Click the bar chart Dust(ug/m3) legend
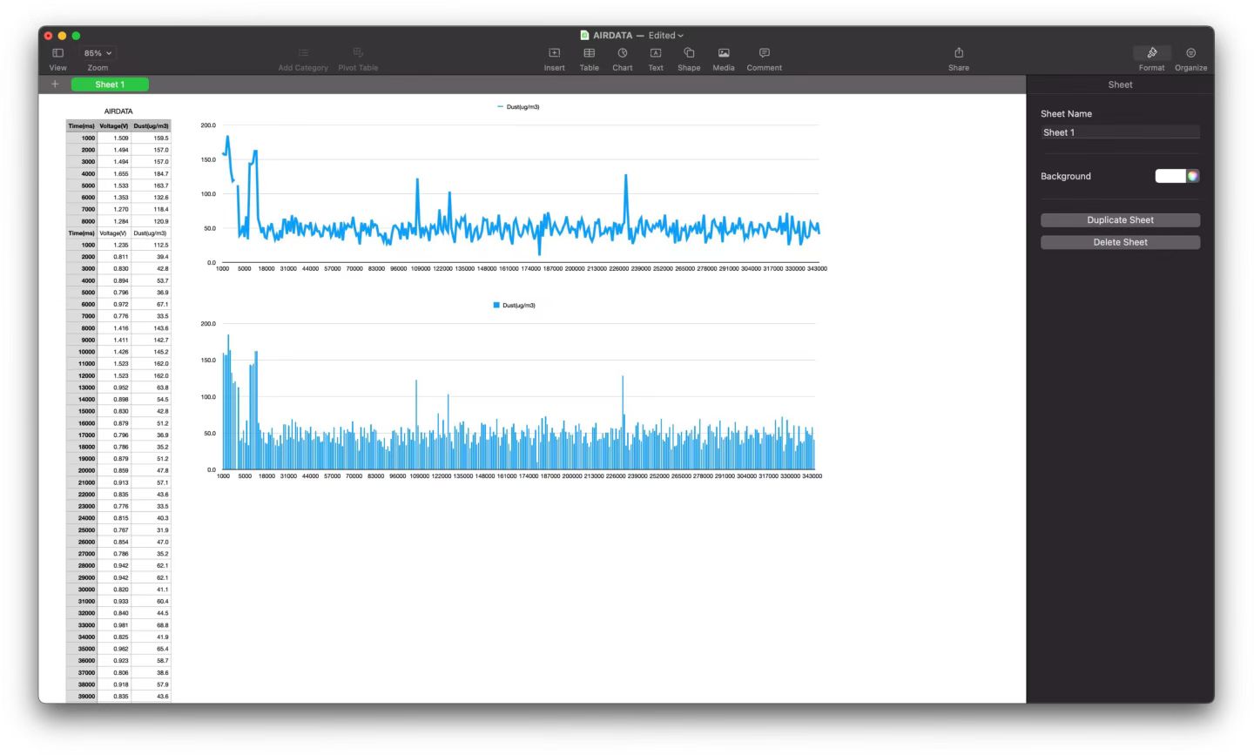1254x755 pixels. 515,306
